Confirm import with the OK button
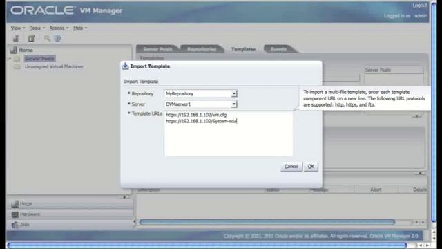 (x=311, y=166)
